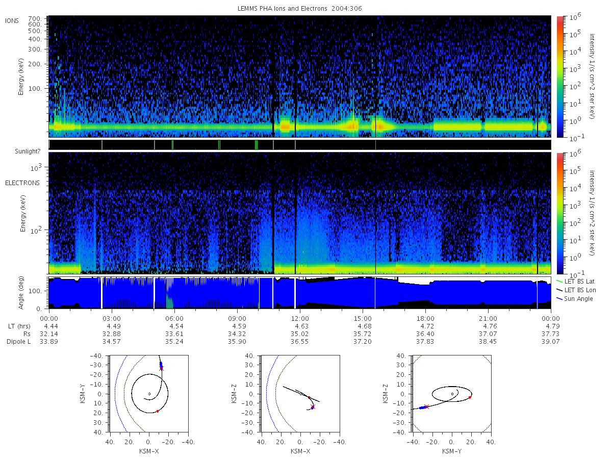
Task: Click the Dipole L value 39.07
Action: [551, 341]
